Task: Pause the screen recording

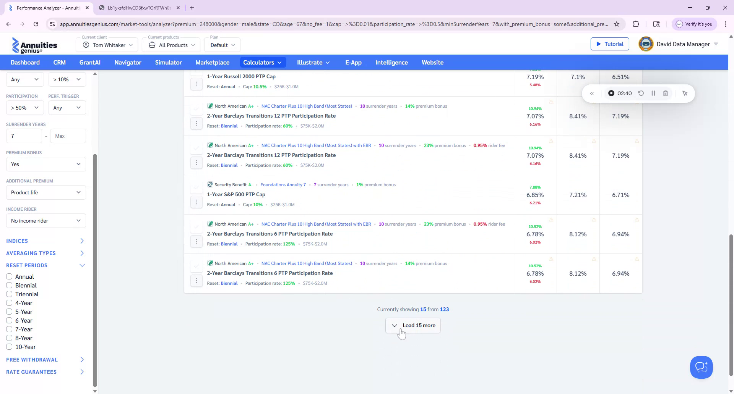Action: coord(653,93)
